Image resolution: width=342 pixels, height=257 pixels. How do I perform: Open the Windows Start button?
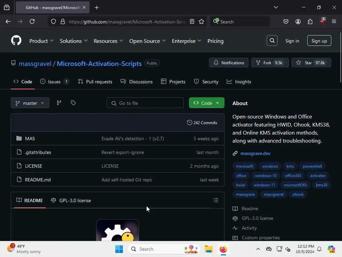click(119, 249)
